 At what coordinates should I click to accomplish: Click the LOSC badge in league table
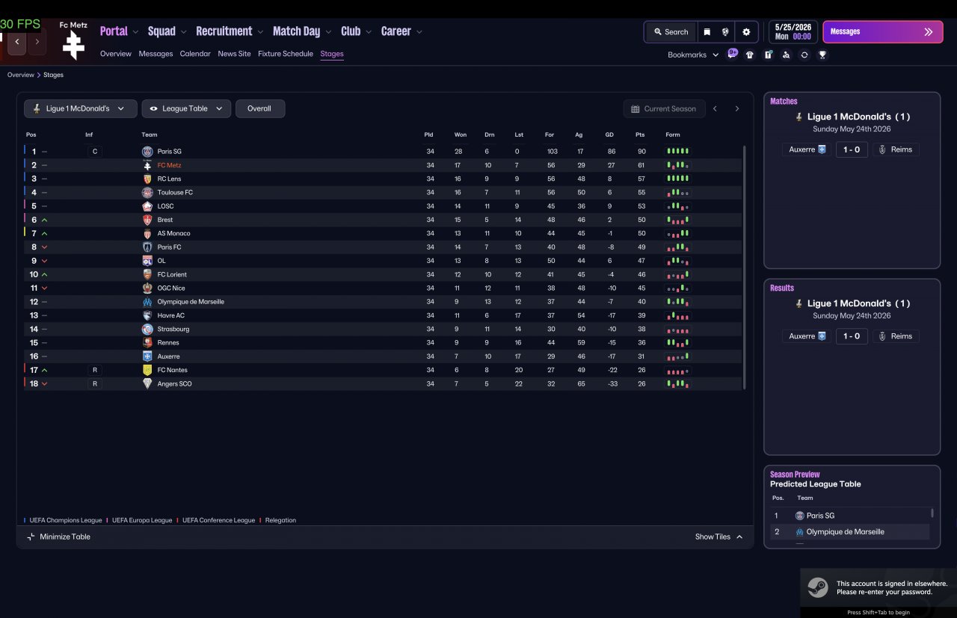(147, 206)
